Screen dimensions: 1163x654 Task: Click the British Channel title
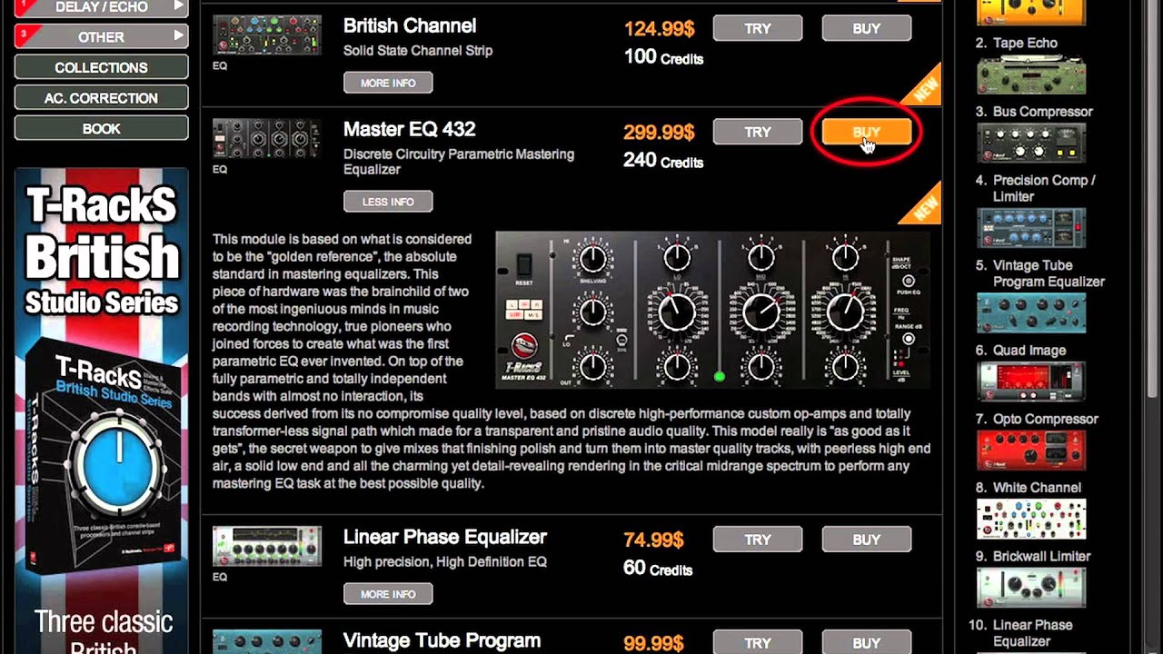[x=410, y=25]
